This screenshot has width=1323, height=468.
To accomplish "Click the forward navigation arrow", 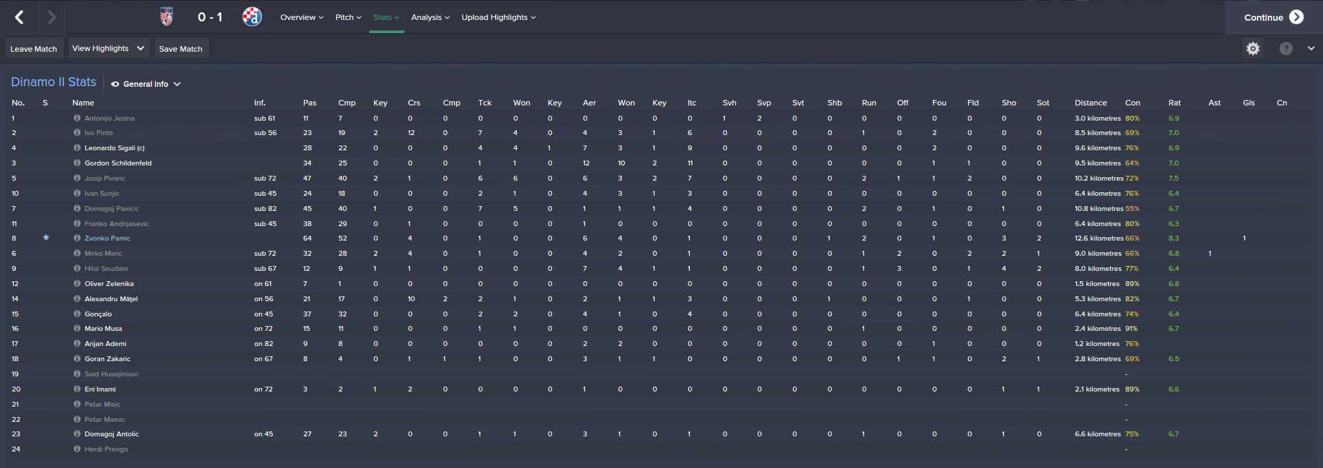I will tap(52, 17).
